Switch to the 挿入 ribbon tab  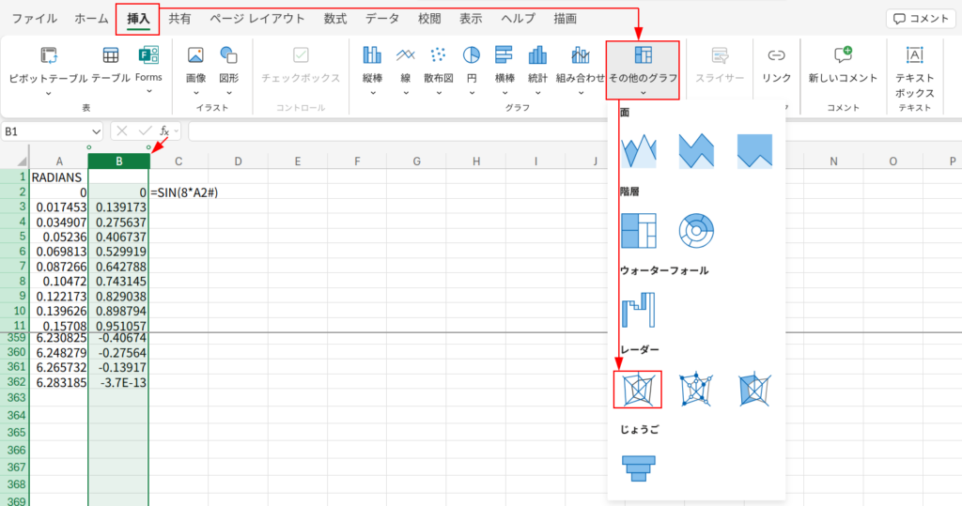137,19
